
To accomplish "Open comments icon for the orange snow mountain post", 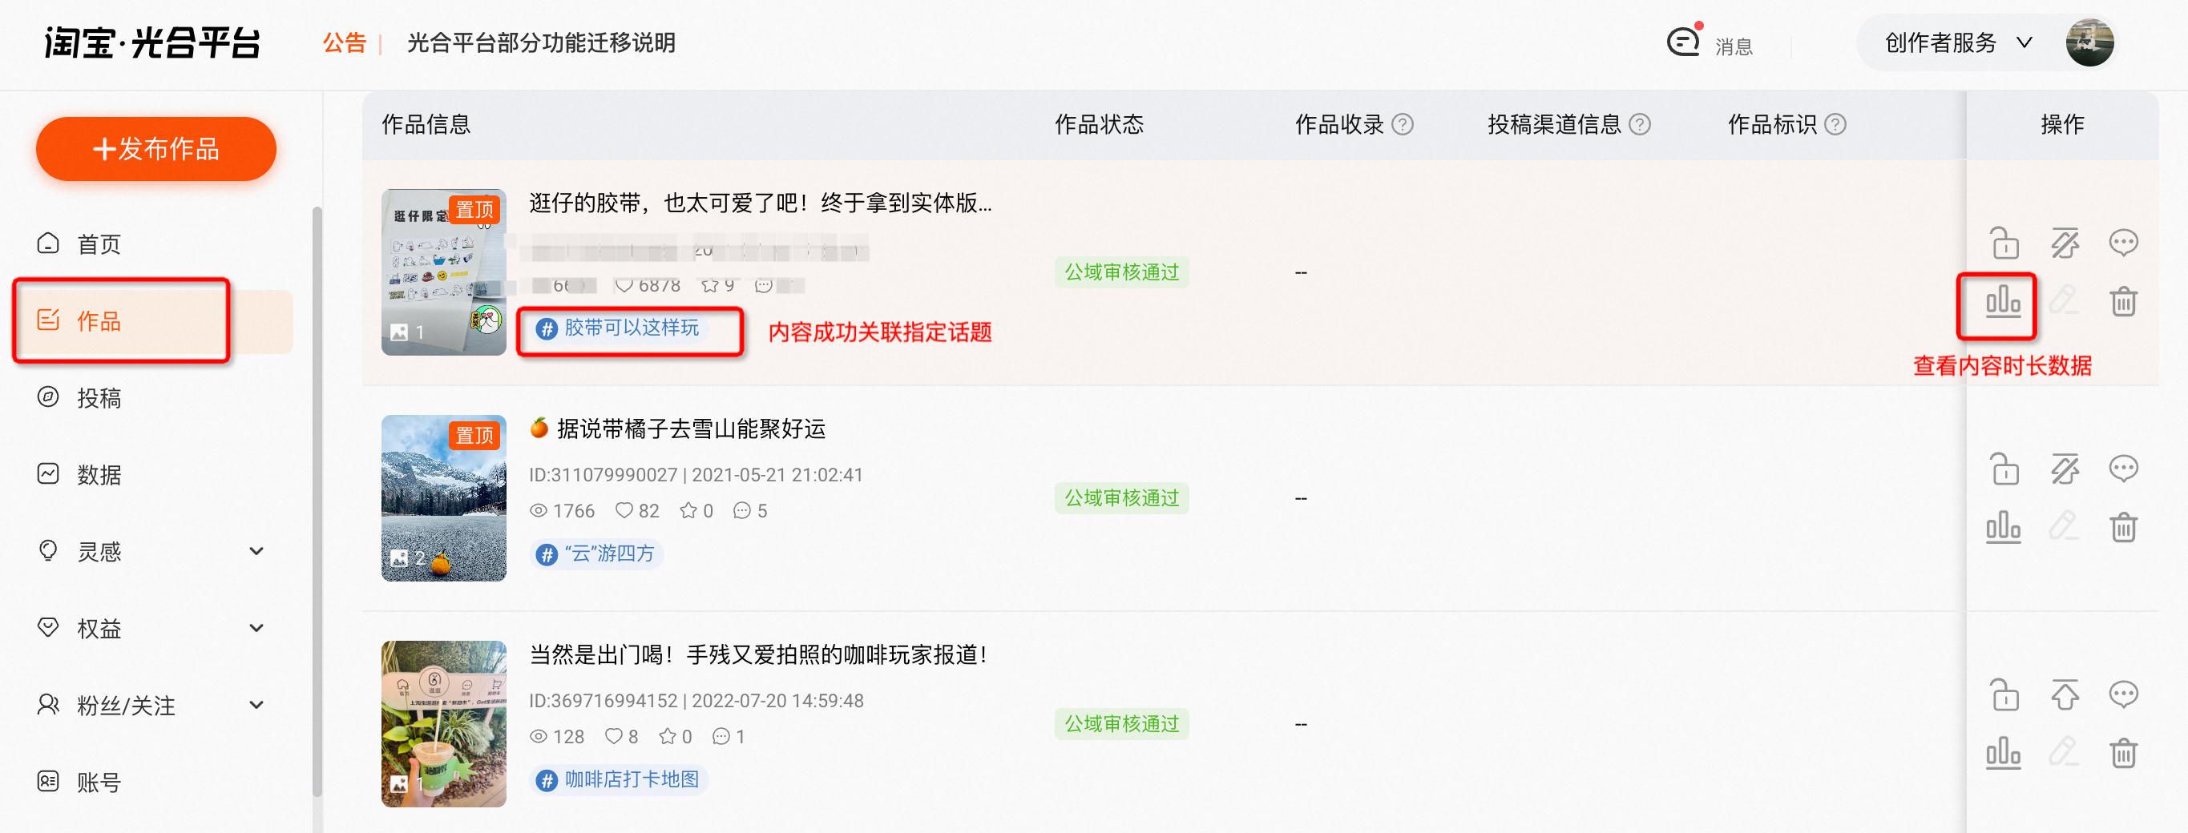I will (x=2123, y=468).
